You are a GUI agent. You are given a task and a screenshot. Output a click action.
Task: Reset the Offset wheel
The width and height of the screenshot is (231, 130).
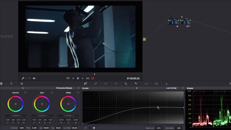[78, 92]
